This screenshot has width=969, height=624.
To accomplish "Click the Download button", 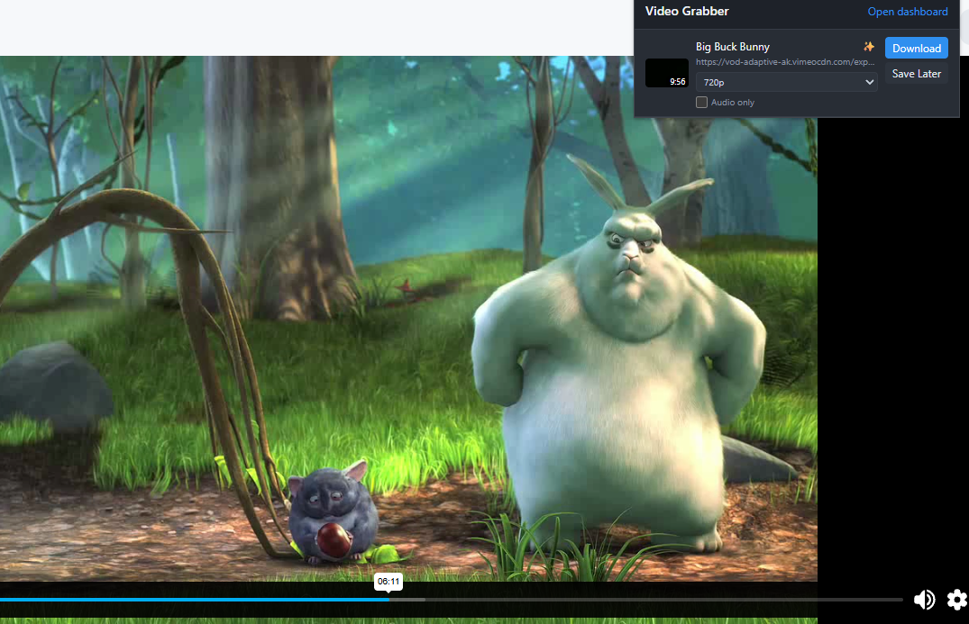I will [x=917, y=48].
